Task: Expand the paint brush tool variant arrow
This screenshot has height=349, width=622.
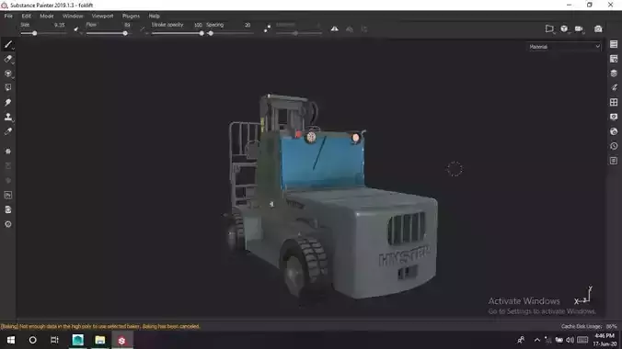Action: tap(13, 49)
